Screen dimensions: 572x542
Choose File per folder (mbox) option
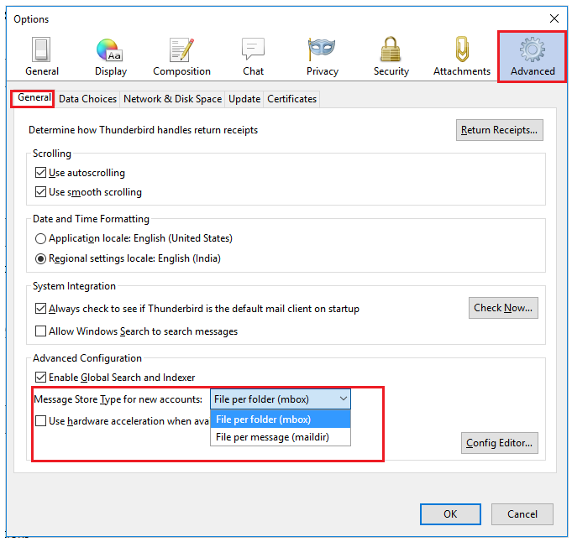281,420
